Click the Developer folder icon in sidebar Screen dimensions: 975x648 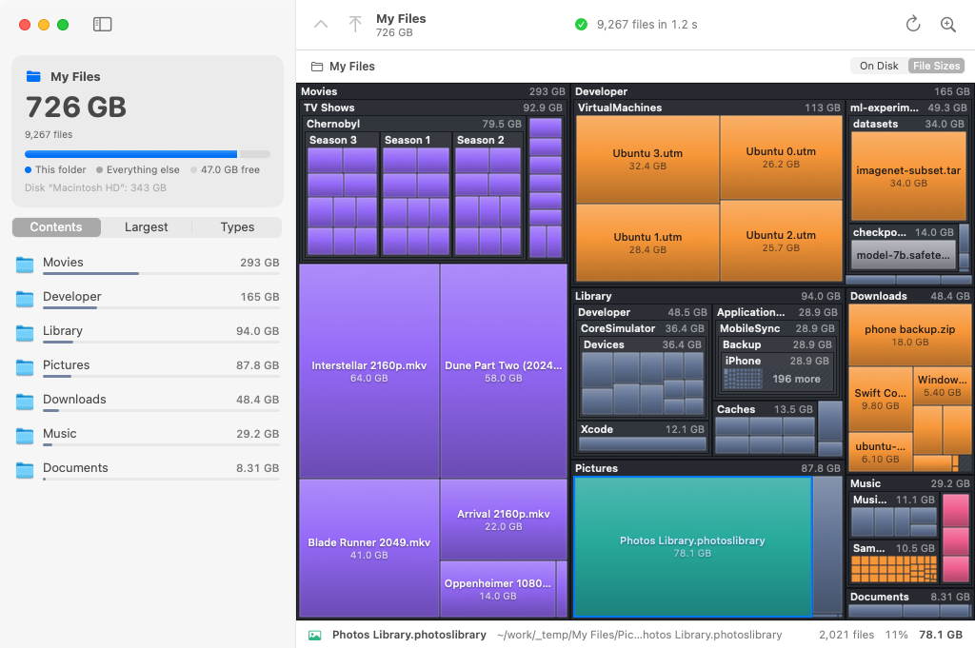tap(25, 299)
